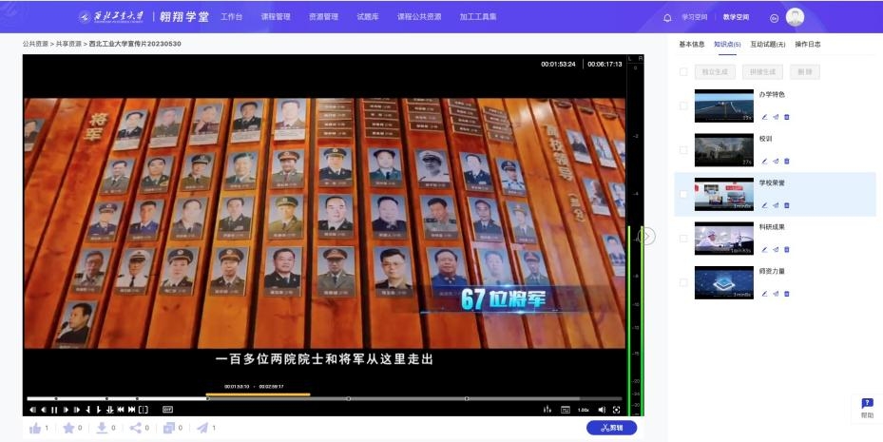The height and width of the screenshot is (442, 883).
Task: Collapse the right panel with the arrow handle
Action: click(x=647, y=236)
